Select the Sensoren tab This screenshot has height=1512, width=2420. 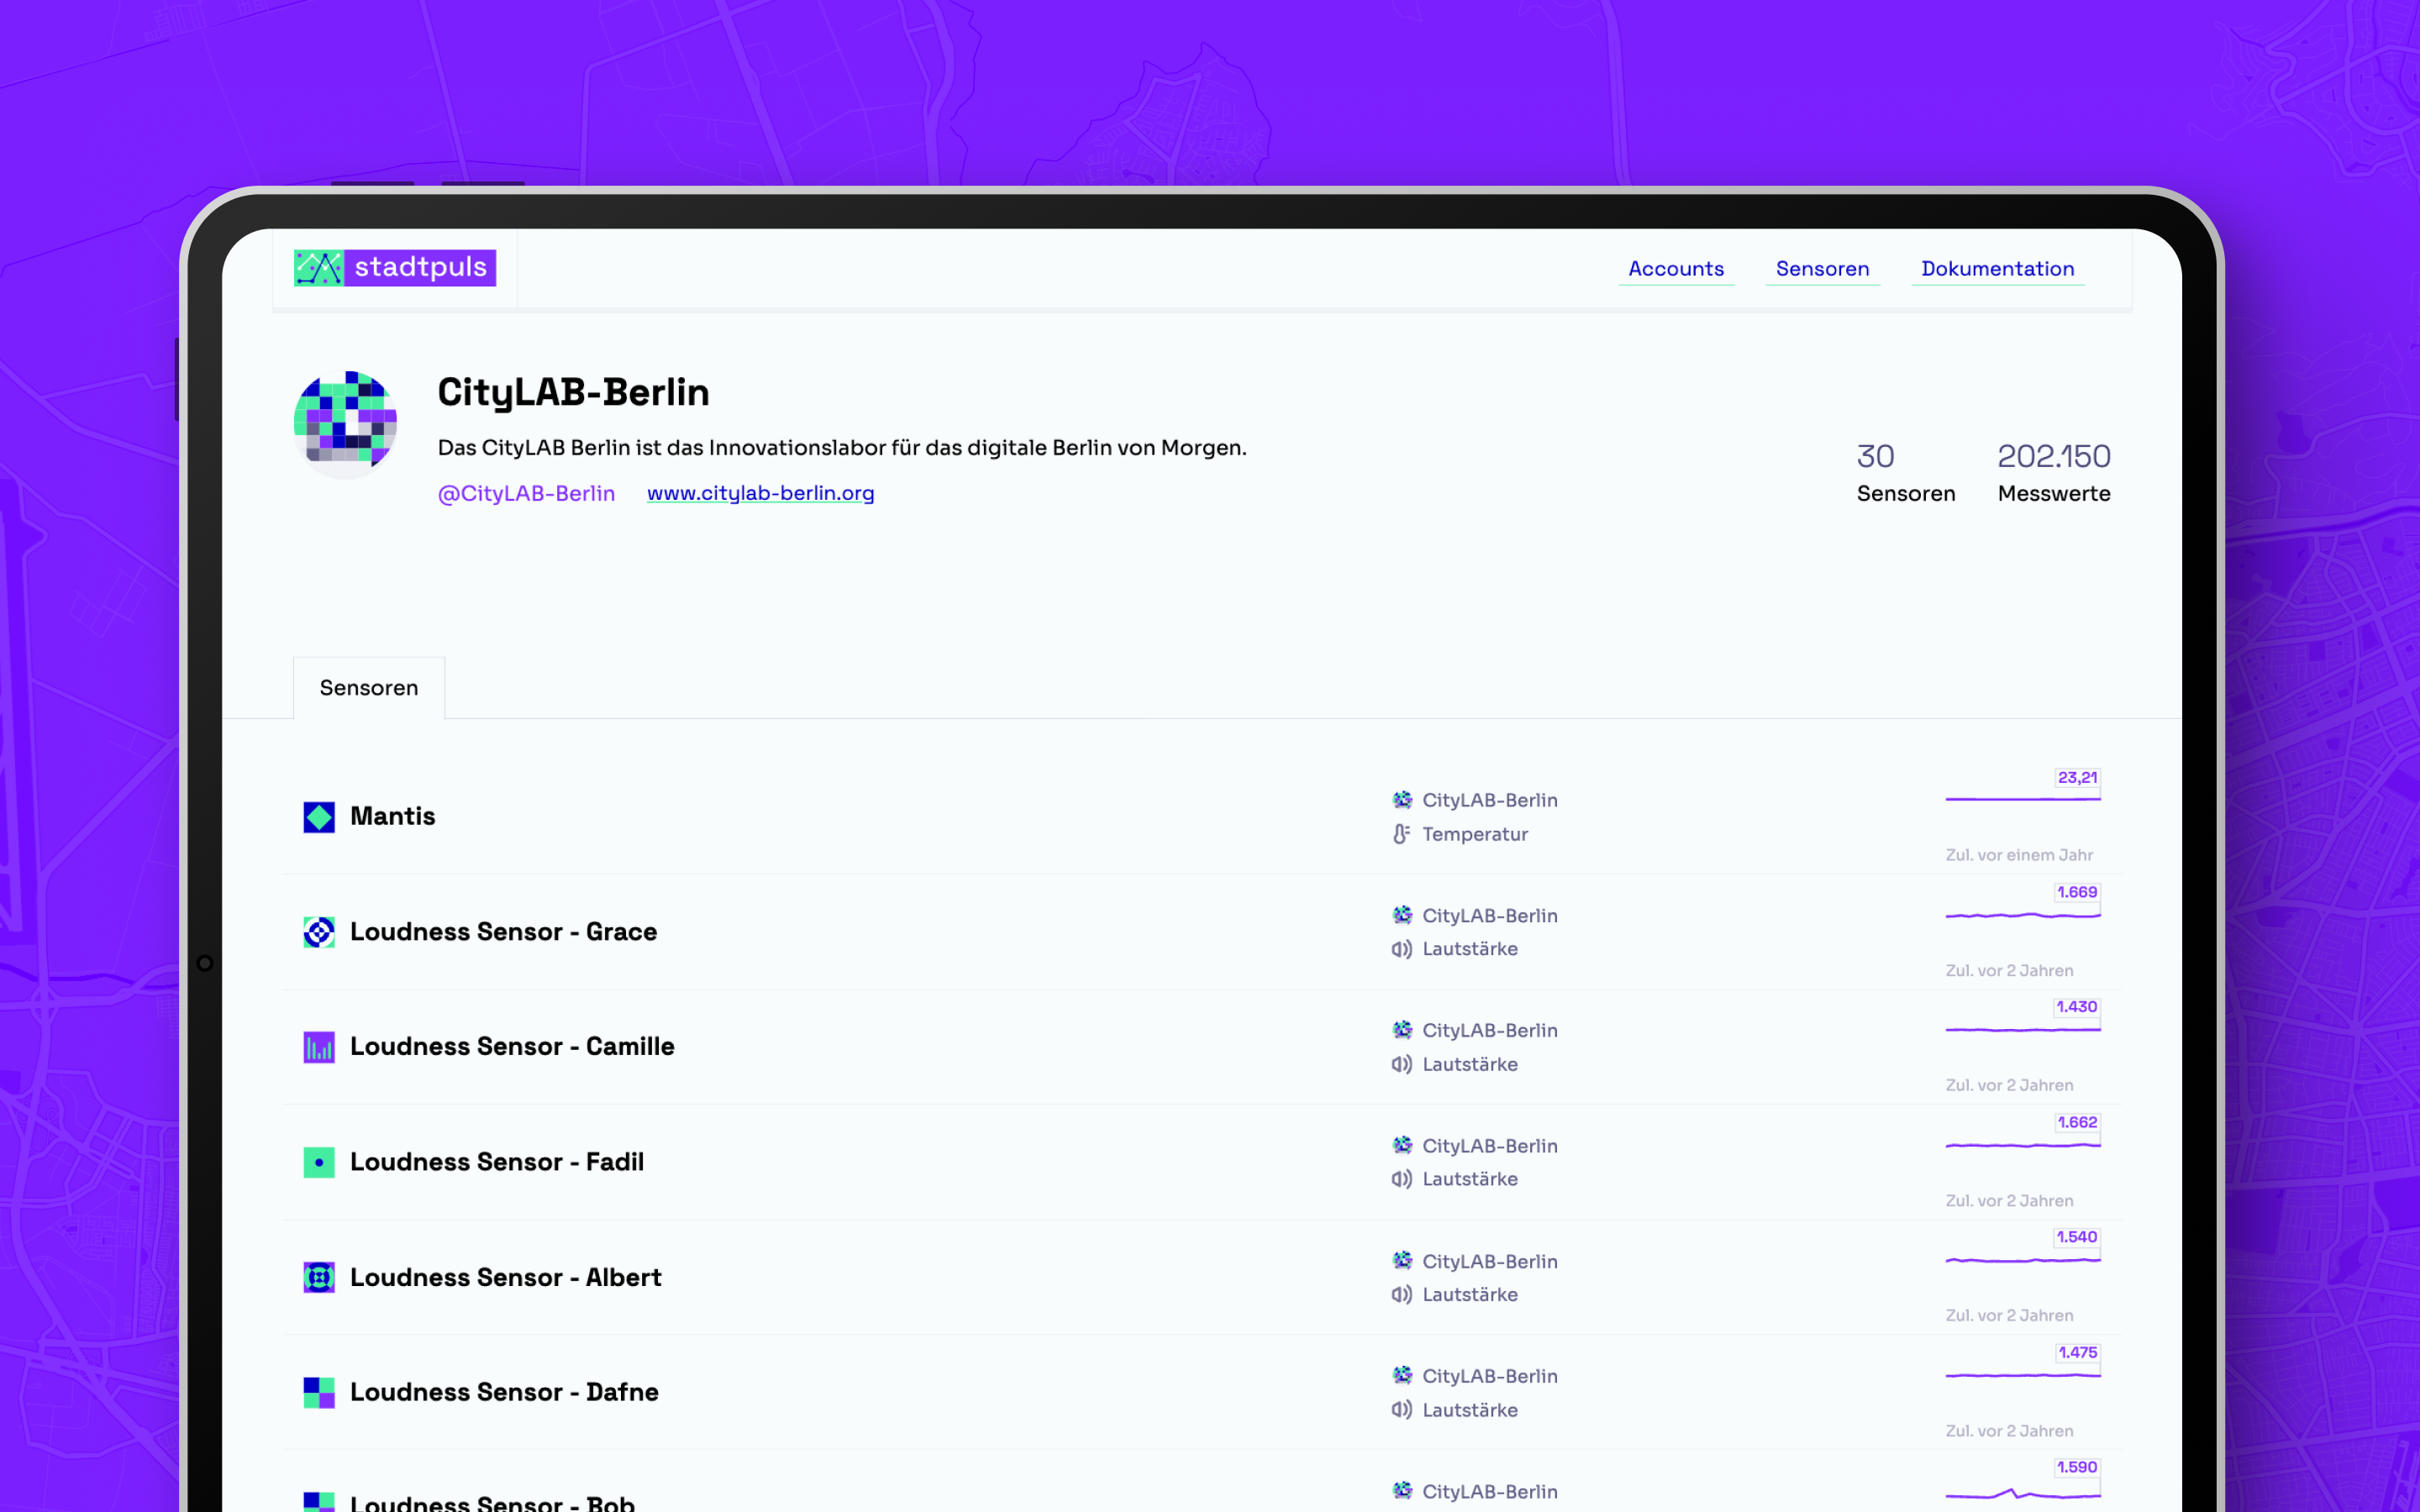(x=369, y=688)
